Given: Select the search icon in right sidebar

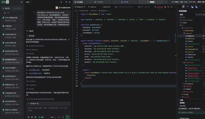Looking at the screenshot, I should click(187, 7).
